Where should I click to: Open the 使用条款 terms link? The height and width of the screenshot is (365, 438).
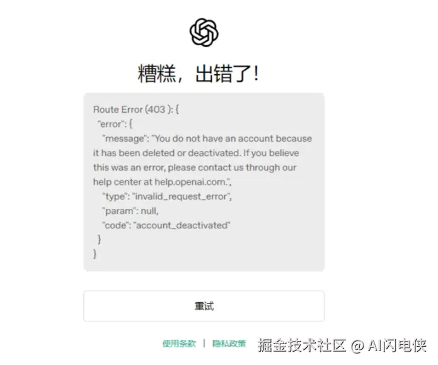[x=179, y=344]
